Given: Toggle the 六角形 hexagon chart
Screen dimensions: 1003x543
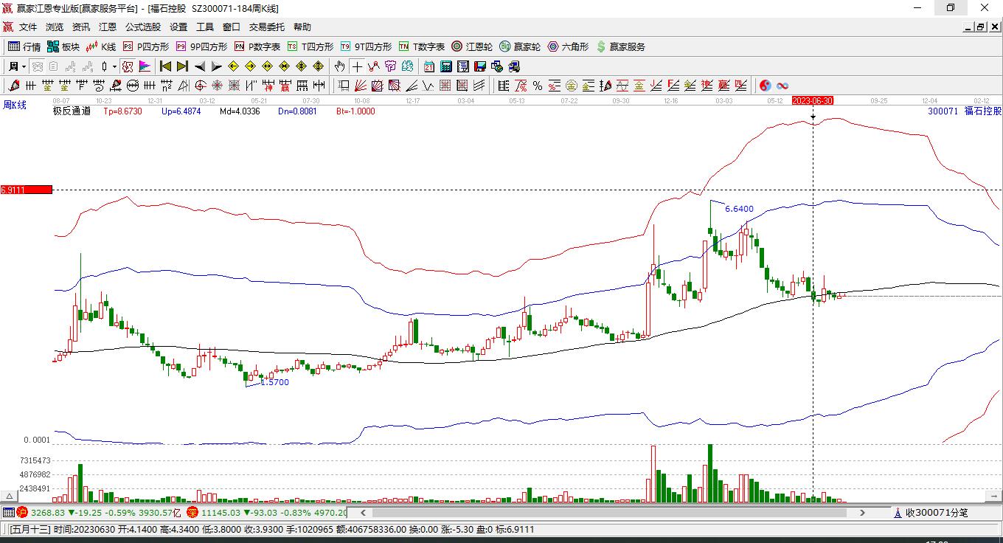Looking at the screenshot, I should [568, 46].
